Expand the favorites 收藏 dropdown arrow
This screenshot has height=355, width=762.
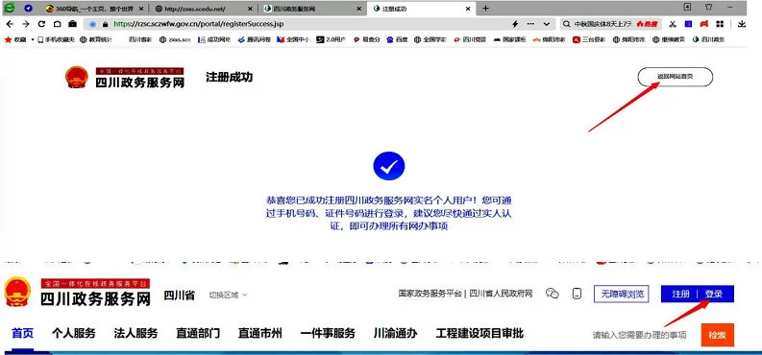(33, 39)
